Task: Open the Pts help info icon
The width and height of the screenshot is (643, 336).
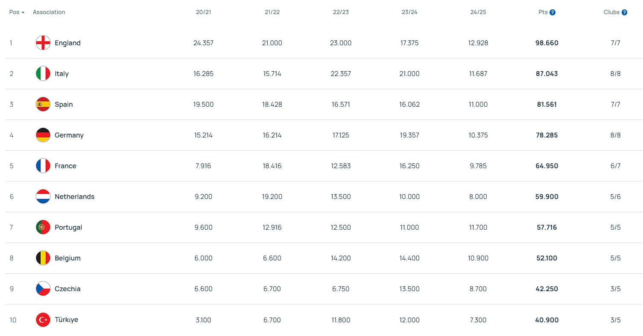Action: [552, 12]
